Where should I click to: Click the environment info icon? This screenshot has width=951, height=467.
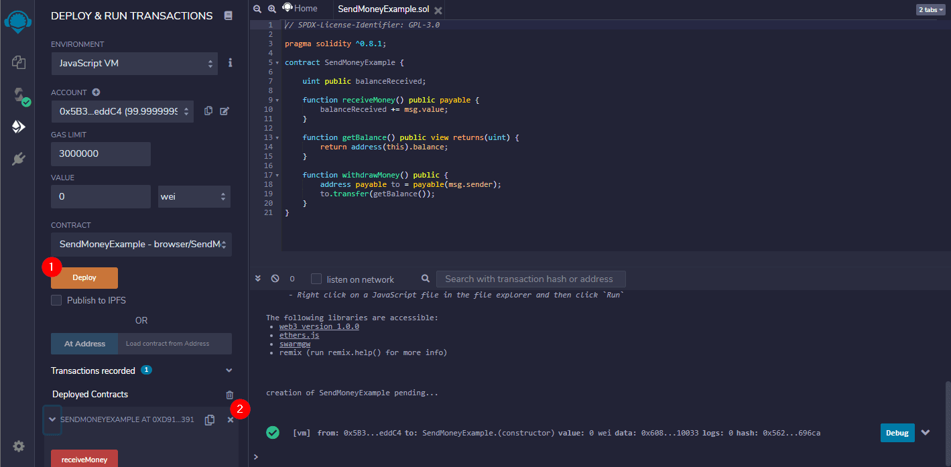click(x=231, y=62)
